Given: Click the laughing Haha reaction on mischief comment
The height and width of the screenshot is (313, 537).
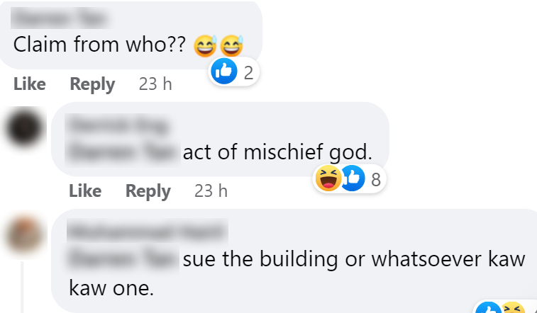Looking at the screenshot, I should pyautogui.click(x=328, y=179).
